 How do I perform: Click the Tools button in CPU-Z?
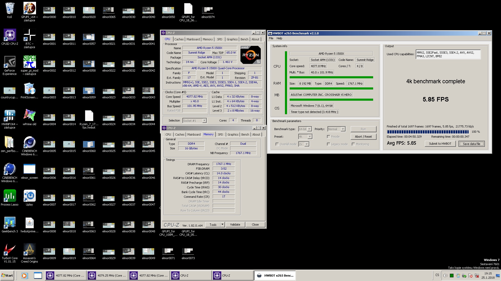[213, 225]
